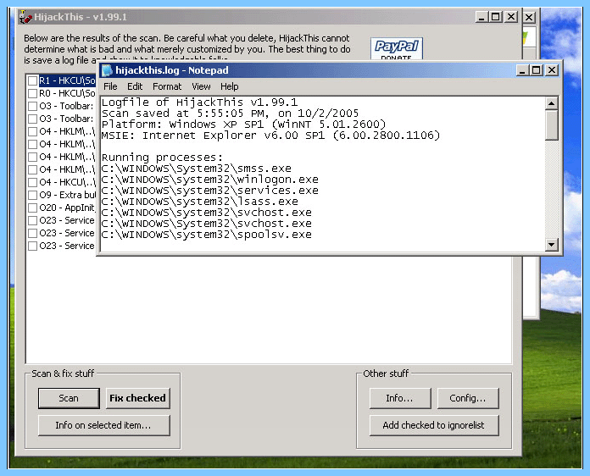Tick the second O3 - Toolbar checkbox

tap(33, 119)
